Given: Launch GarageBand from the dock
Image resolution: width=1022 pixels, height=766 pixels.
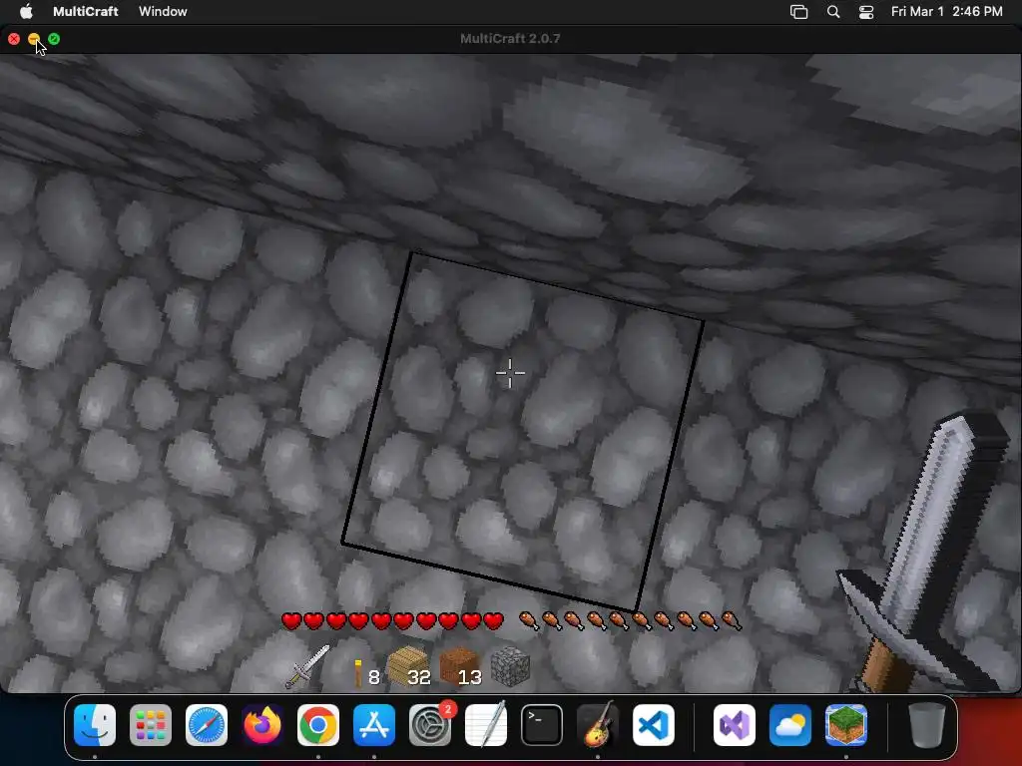Looking at the screenshot, I should coord(598,725).
